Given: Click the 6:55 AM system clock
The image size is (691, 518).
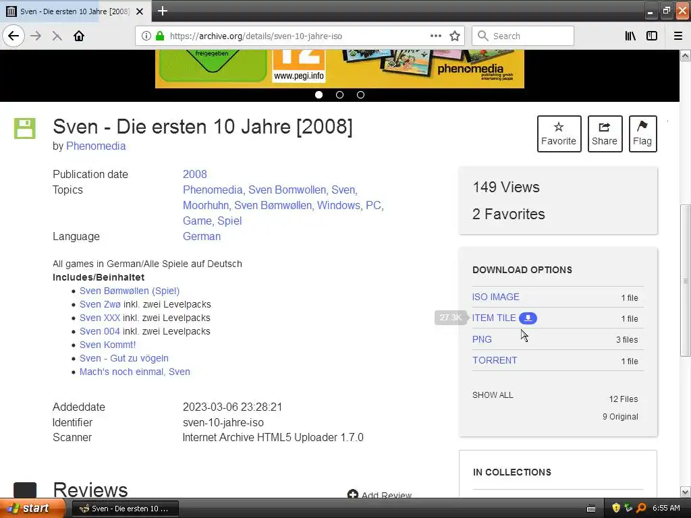Looking at the screenshot, I should (x=666, y=508).
